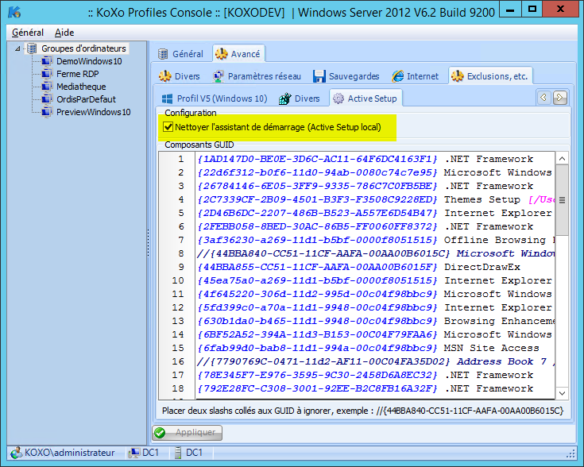
Task: Click the network icon on Paramètres réseau tab
Action: pyautogui.click(x=219, y=76)
